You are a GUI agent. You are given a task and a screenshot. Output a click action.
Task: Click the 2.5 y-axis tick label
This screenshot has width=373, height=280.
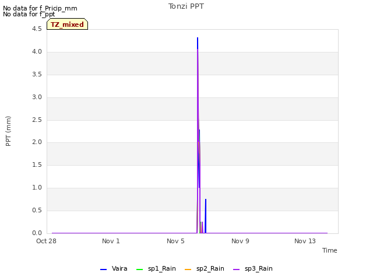coord(37,120)
